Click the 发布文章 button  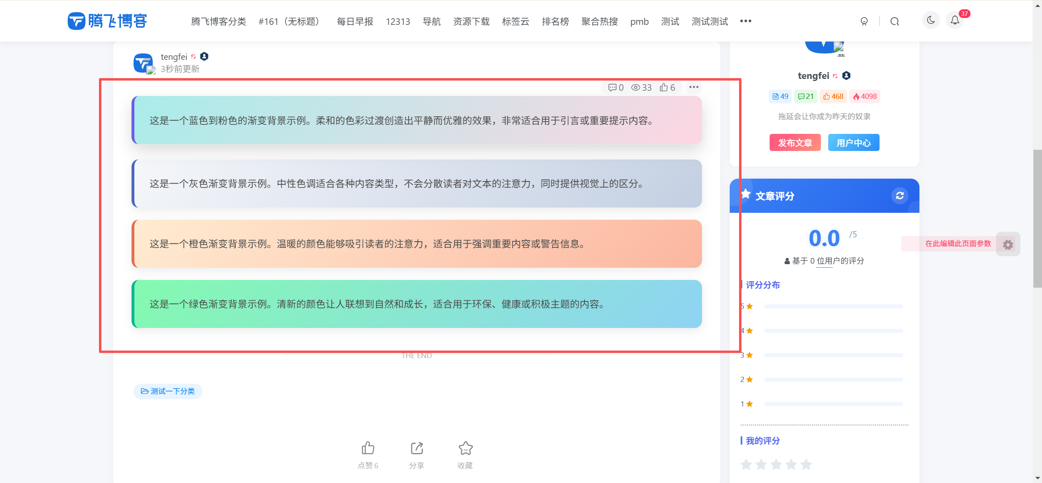tap(795, 143)
